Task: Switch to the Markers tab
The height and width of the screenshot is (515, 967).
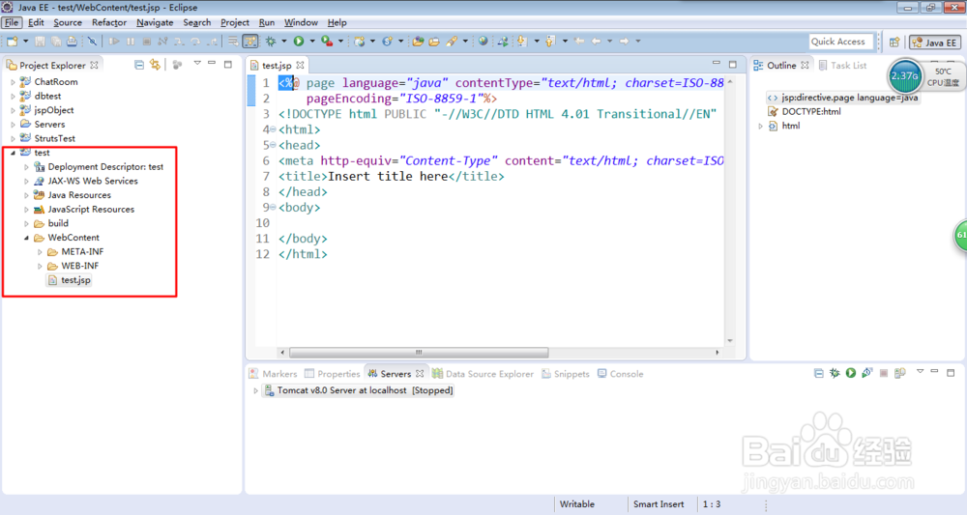Action: (273, 374)
